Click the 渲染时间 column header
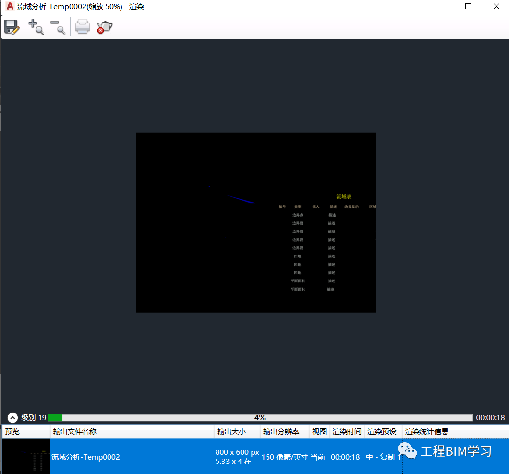 (x=347, y=431)
